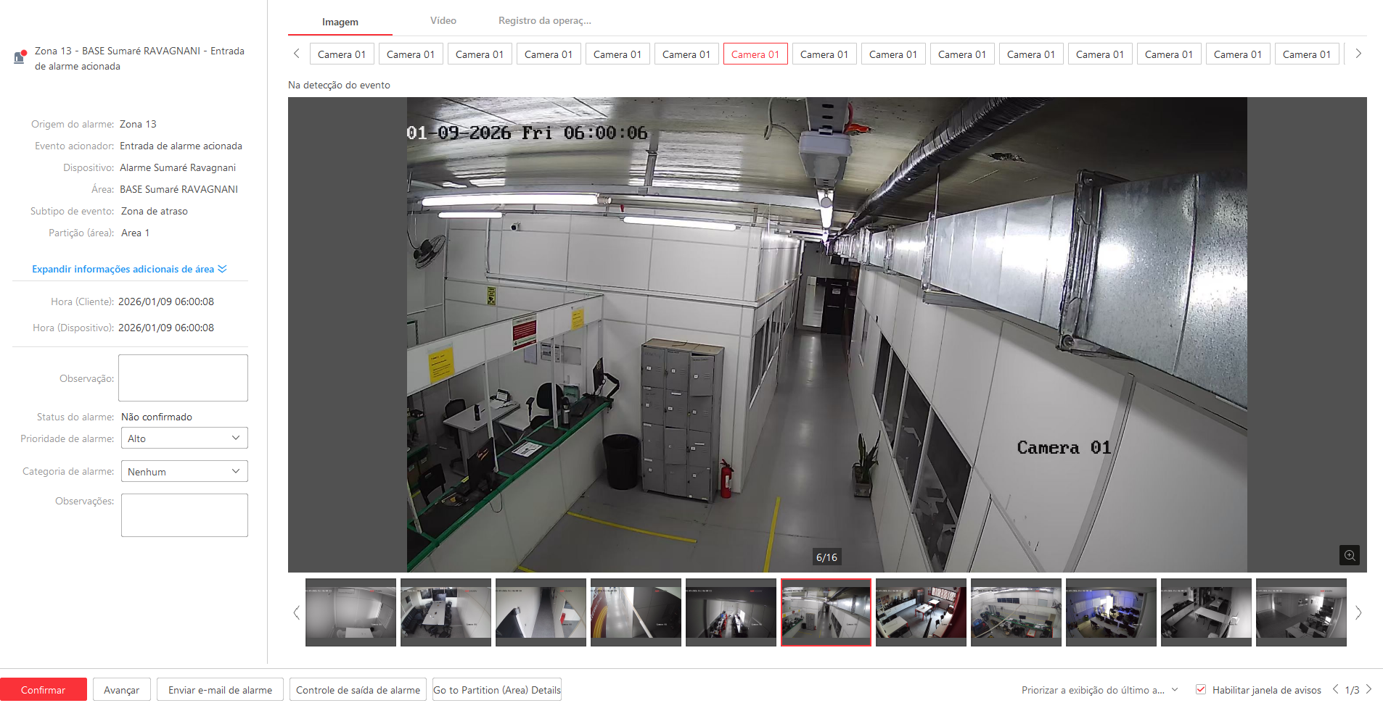This screenshot has width=1383, height=703.
Task: Click Enviar e-mail de alarme button
Action: [x=220, y=690]
